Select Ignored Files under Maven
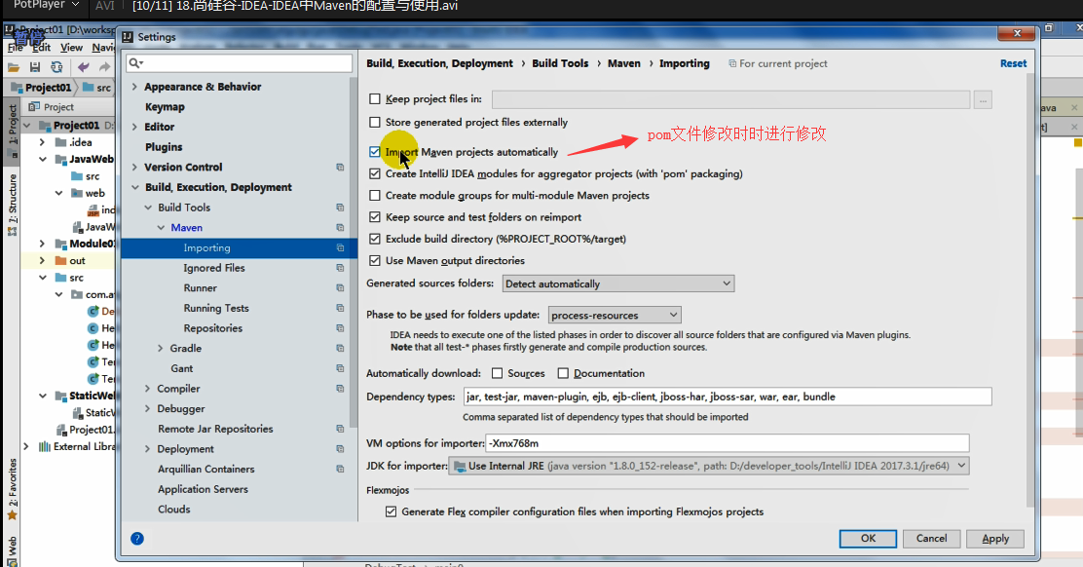 [214, 268]
